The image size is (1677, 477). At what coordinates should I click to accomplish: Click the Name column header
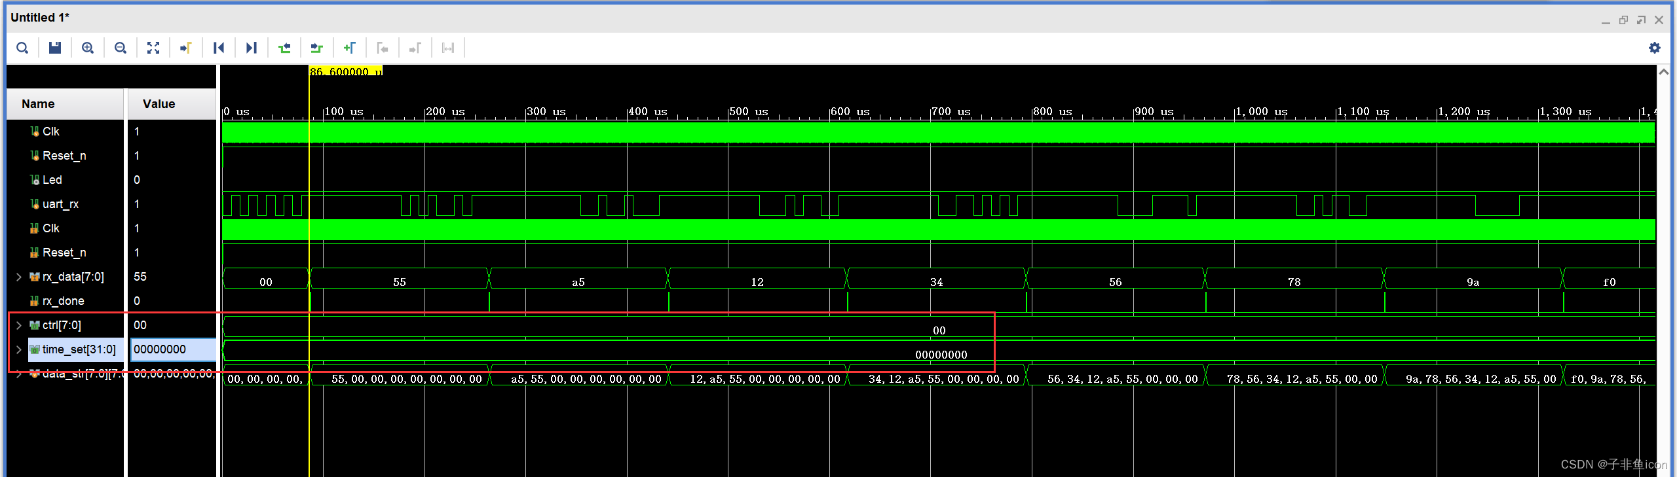pos(65,104)
